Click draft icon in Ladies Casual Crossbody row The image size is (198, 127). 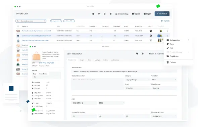click(x=151, y=36)
